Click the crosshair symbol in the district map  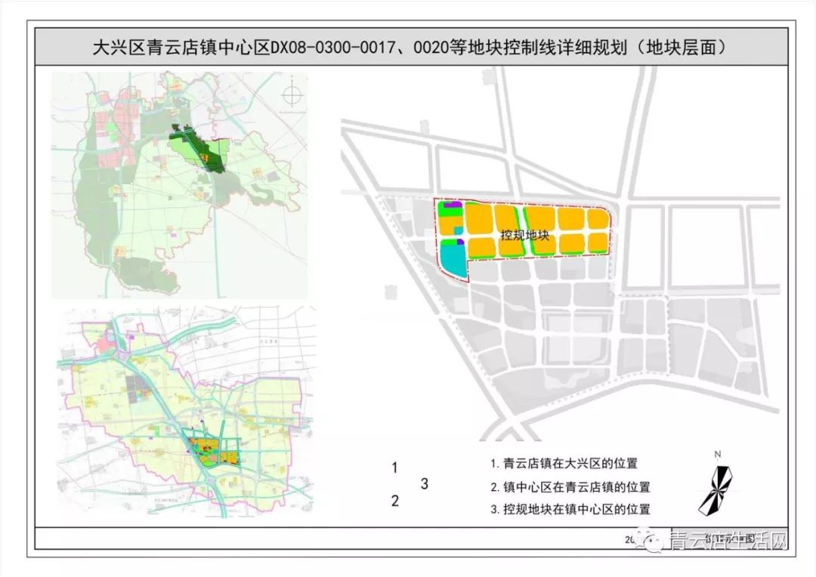292,94
